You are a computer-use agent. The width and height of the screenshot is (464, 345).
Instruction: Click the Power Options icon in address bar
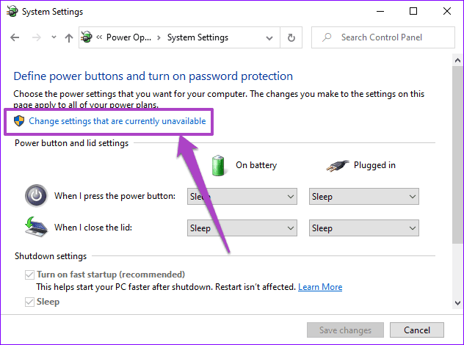point(87,37)
